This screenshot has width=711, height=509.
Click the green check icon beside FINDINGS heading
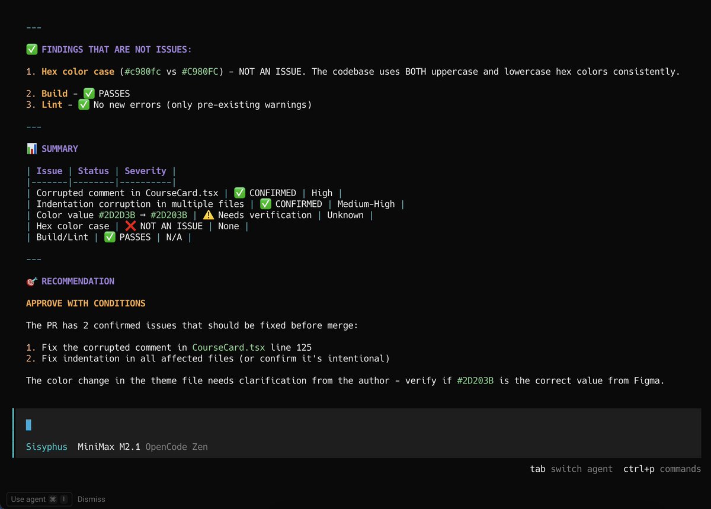31,50
